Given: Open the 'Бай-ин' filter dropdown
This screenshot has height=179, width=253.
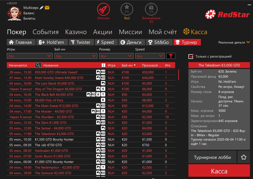Looking at the screenshot, I should (x=76, y=56).
